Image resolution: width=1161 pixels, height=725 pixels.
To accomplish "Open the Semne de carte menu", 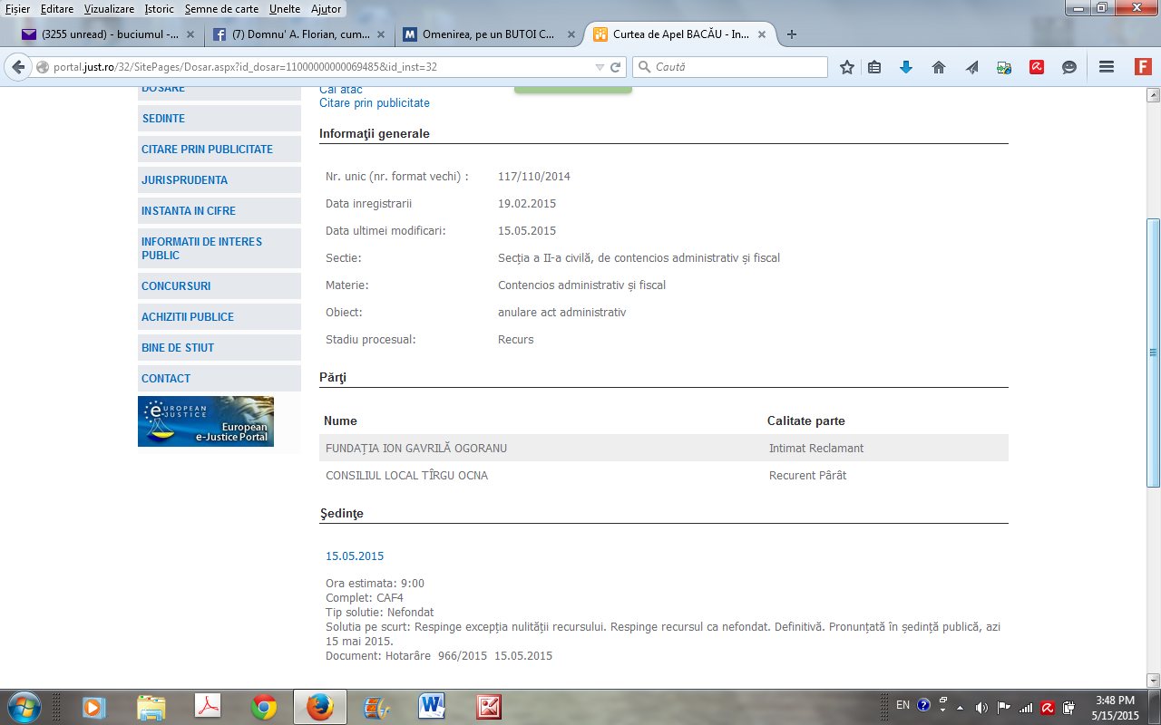I will (221, 9).
